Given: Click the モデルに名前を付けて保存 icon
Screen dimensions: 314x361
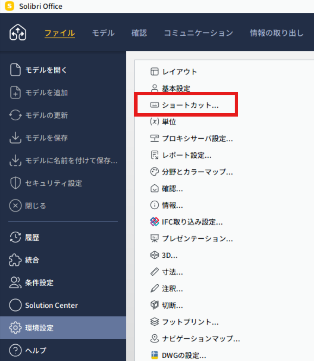Looking at the screenshot, I should [x=15, y=160].
